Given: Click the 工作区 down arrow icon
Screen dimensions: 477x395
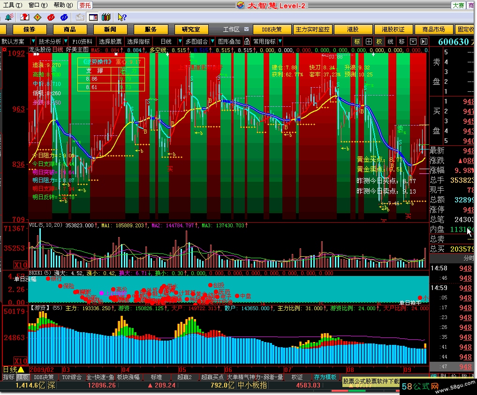Looking at the screenshot, I should tap(246, 29).
